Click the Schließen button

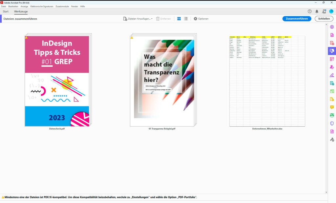[324, 19]
